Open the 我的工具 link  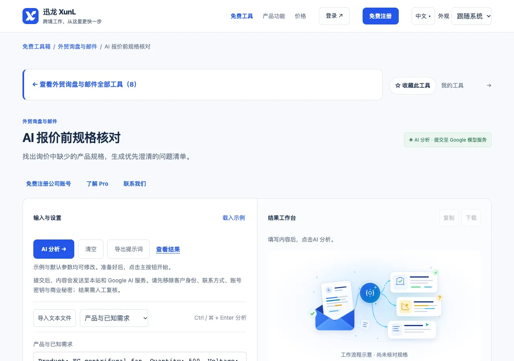click(453, 85)
